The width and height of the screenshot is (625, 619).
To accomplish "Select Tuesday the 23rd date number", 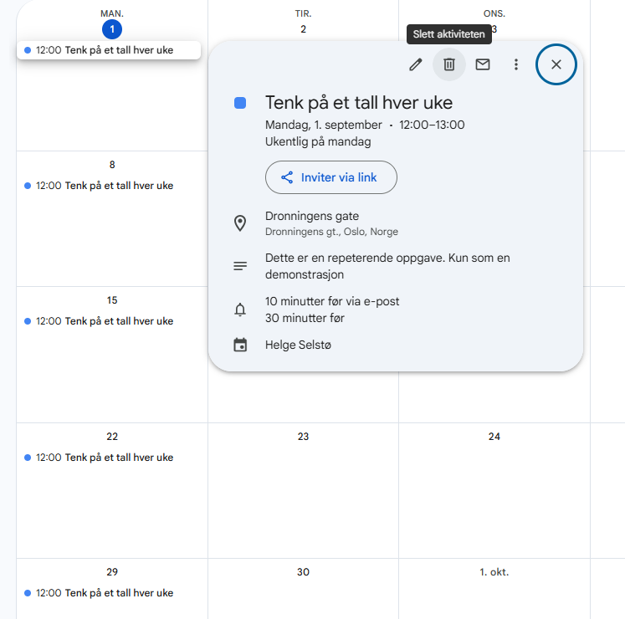I will (303, 437).
